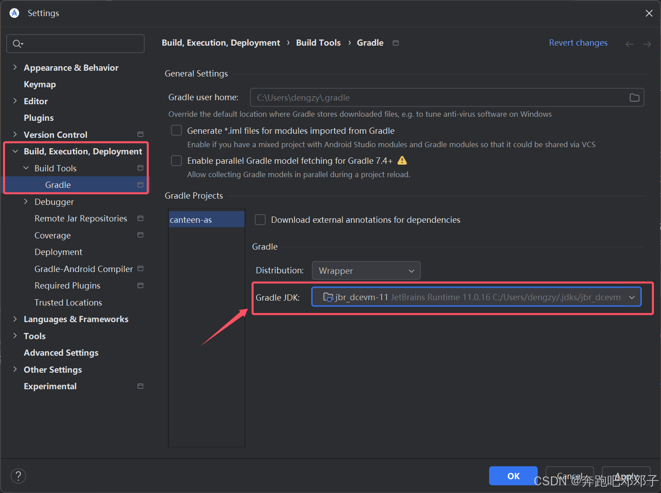Select Keymap in the settings tree

[40, 84]
